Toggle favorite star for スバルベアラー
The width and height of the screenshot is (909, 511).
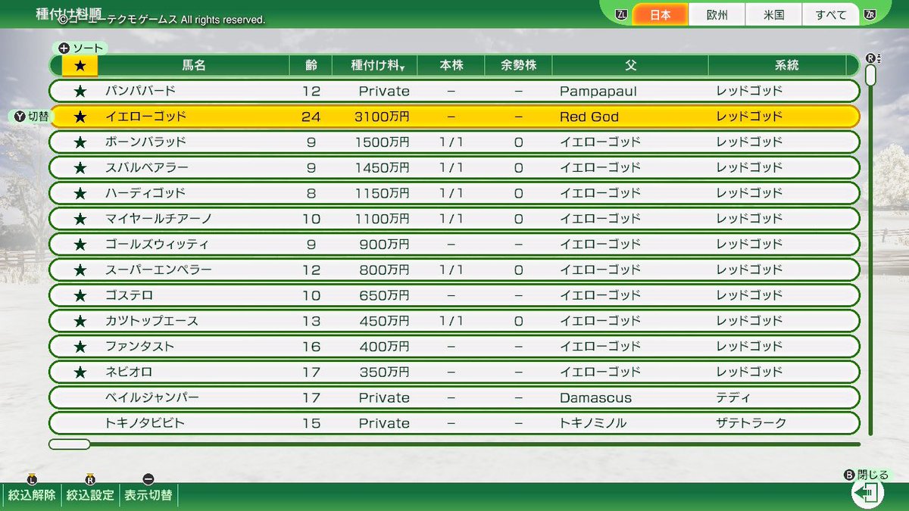[80, 167]
